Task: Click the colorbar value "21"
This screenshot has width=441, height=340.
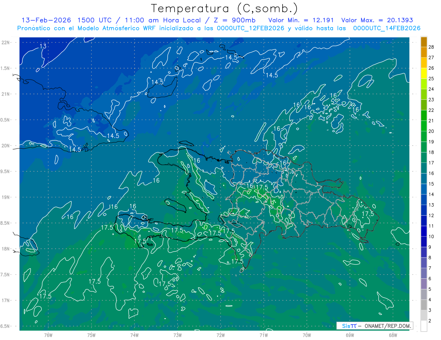Action: coord(431,121)
